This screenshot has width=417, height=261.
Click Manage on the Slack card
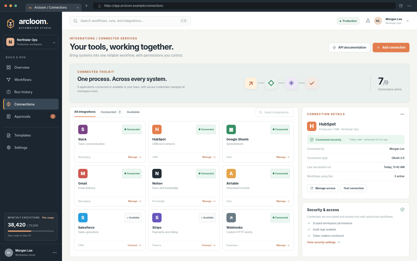(135, 157)
